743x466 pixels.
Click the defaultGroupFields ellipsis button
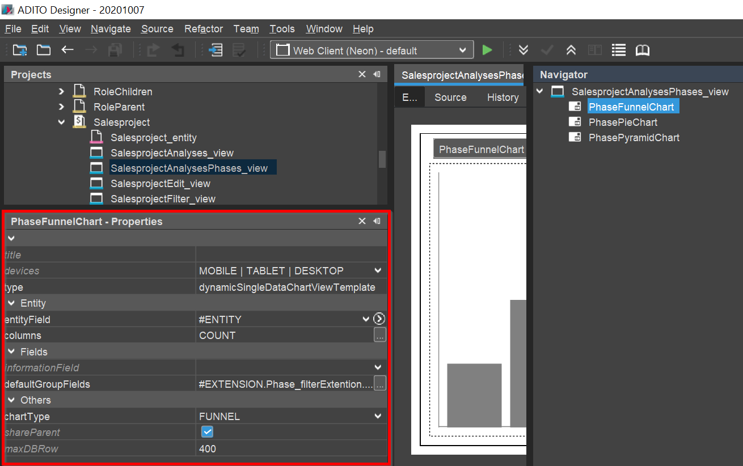pyautogui.click(x=379, y=384)
